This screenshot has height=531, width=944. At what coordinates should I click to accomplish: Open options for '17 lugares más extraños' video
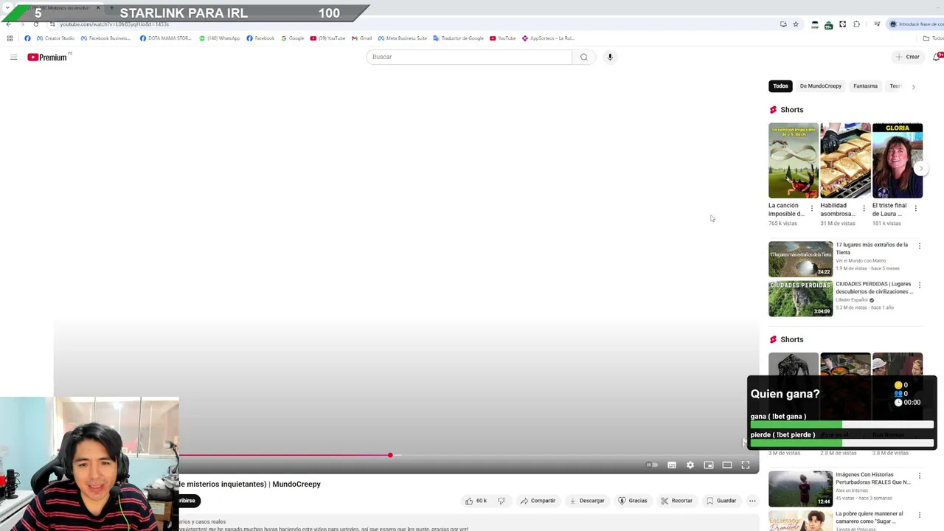click(919, 246)
